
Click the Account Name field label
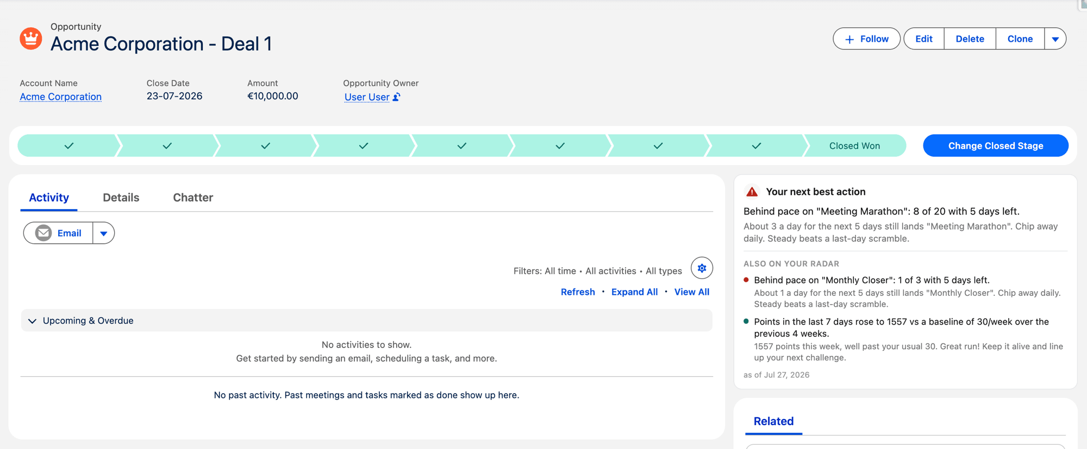point(48,83)
